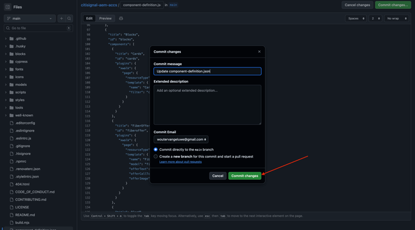Open the main branch selector dropdown
This screenshot has height=230, width=415.
coord(30,18)
